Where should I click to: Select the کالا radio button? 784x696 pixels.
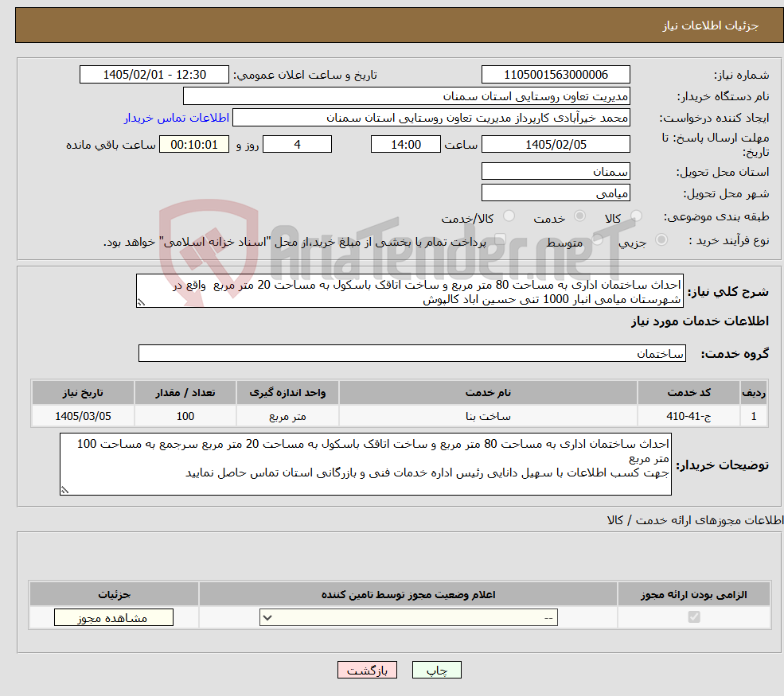click(636, 216)
